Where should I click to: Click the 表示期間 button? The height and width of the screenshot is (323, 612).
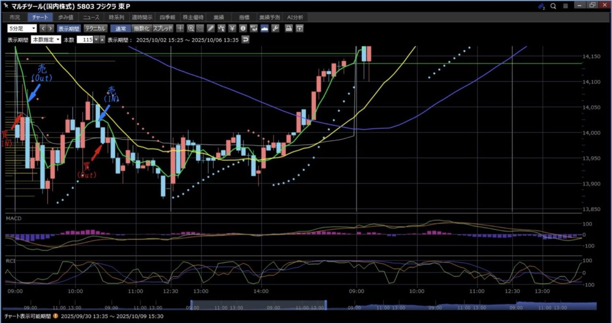click(69, 28)
